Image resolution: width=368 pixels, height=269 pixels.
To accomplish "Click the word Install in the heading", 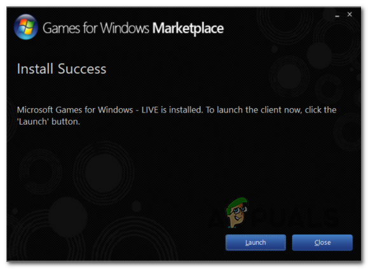I will click(x=35, y=69).
